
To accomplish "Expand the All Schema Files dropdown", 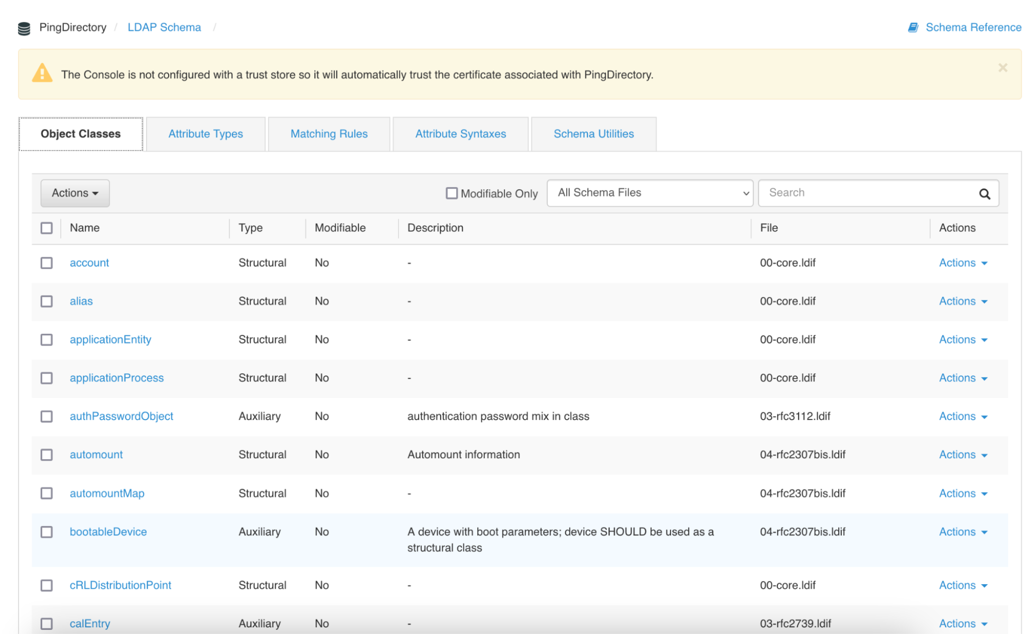I will click(x=650, y=193).
